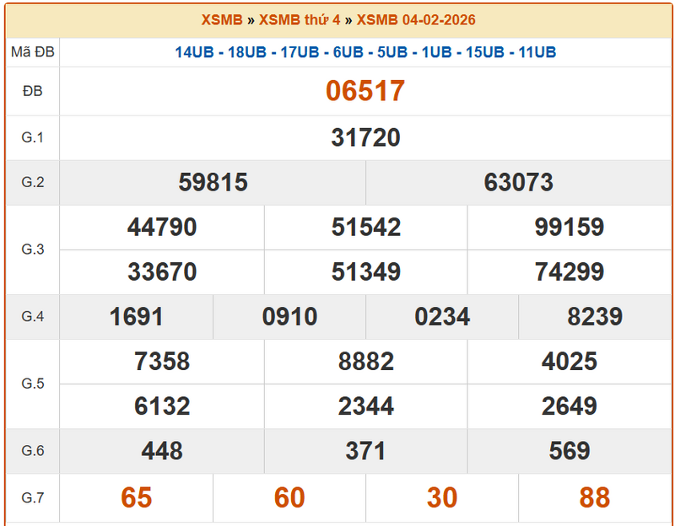Click the G.6 number 448
Screen dimensions: 675x526
pyautogui.click(x=162, y=451)
